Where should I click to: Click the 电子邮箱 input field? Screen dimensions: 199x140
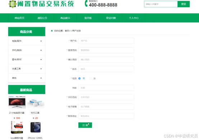(106, 107)
